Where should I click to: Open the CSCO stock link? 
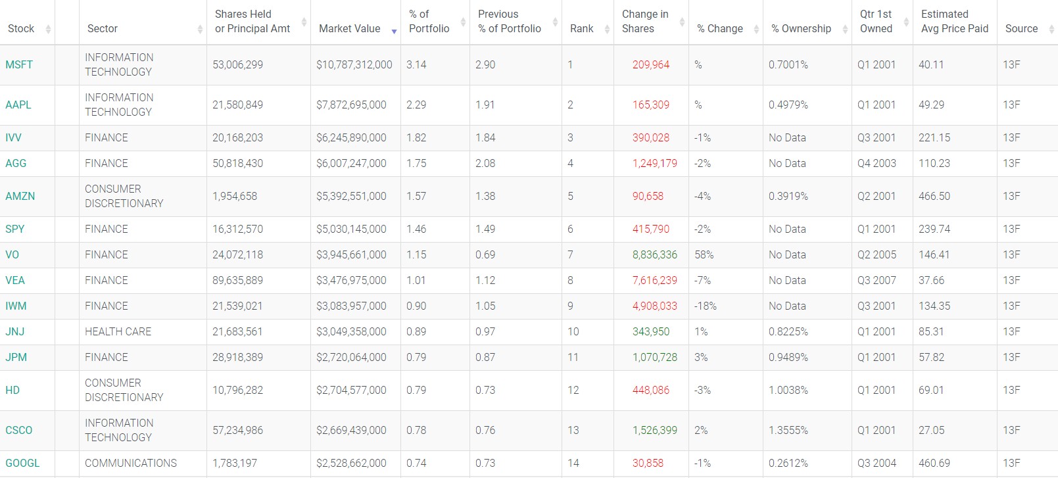[18, 431]
